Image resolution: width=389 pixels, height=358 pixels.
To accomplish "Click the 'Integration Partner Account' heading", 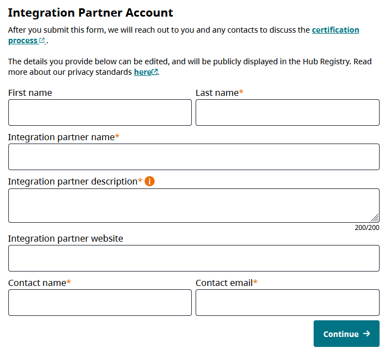I will coord(90,13).
